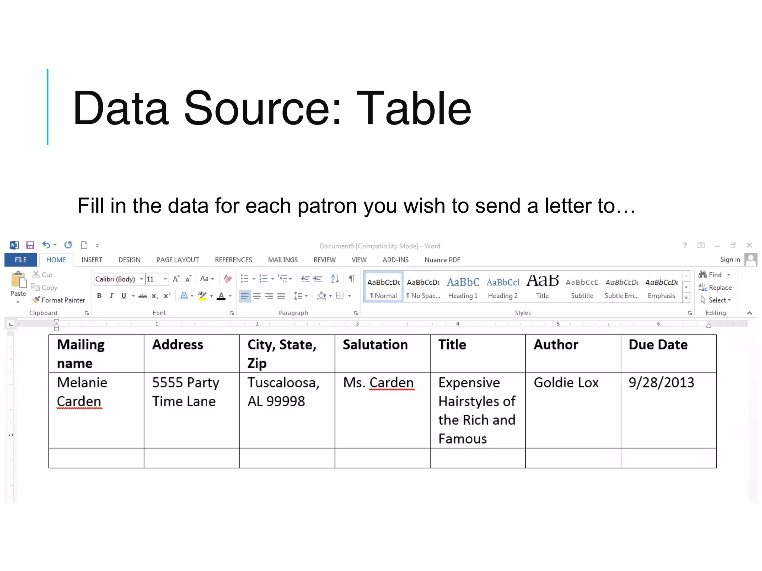Apply Font Color red A
The image size is (762, 571).
point(221,296)
